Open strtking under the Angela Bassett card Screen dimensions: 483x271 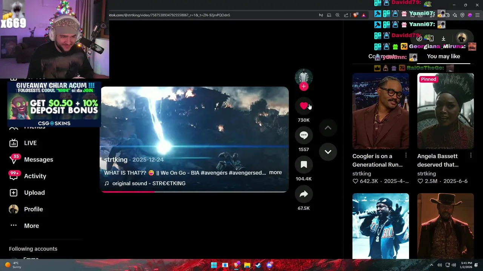pos(426,174)
